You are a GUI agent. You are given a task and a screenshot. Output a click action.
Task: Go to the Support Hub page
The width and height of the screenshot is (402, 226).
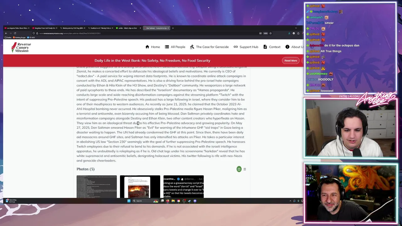[x=246, y=47]
